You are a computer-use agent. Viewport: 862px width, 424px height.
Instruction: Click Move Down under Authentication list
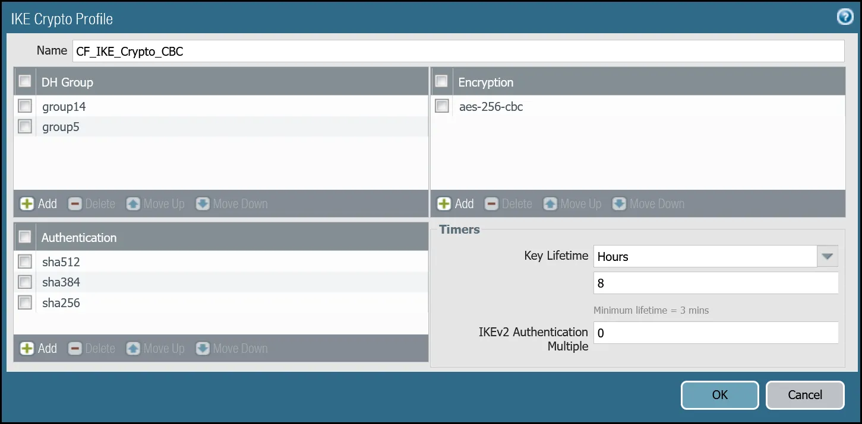(232, 348)
